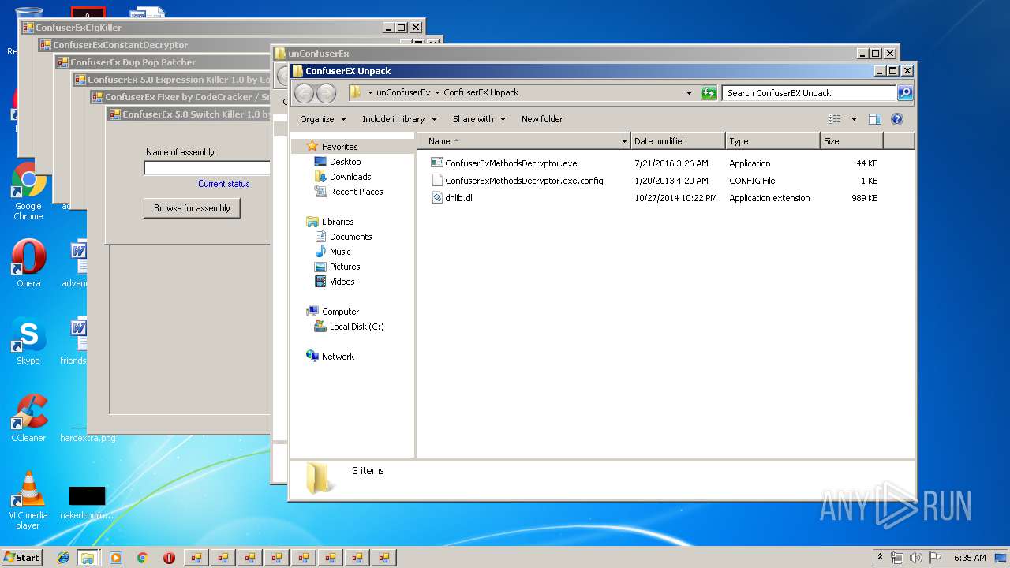This screenshot has height=568, width=1010.
Task: Click Search ConfuserEX Unpack field
Action: tap(809, 93)
